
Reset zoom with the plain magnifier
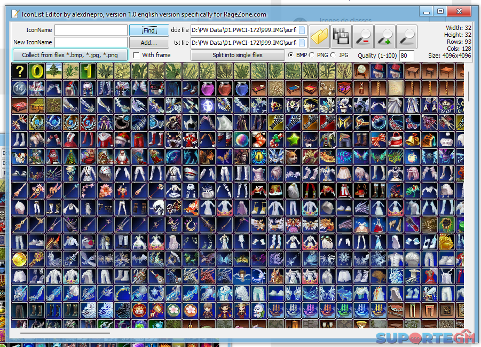pyautogui.click(x=407, y=37)
